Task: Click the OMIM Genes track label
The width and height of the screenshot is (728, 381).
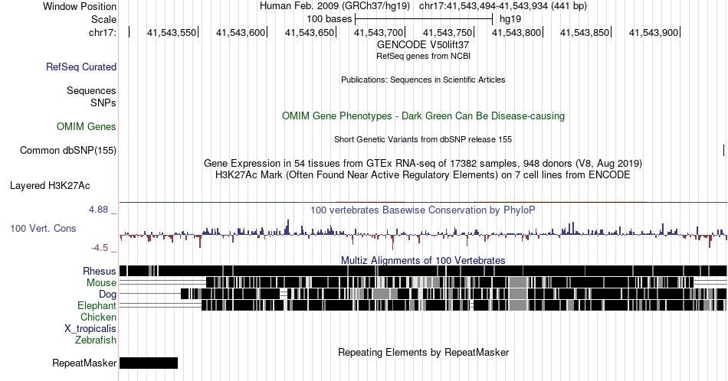Action: coord(87,126)
